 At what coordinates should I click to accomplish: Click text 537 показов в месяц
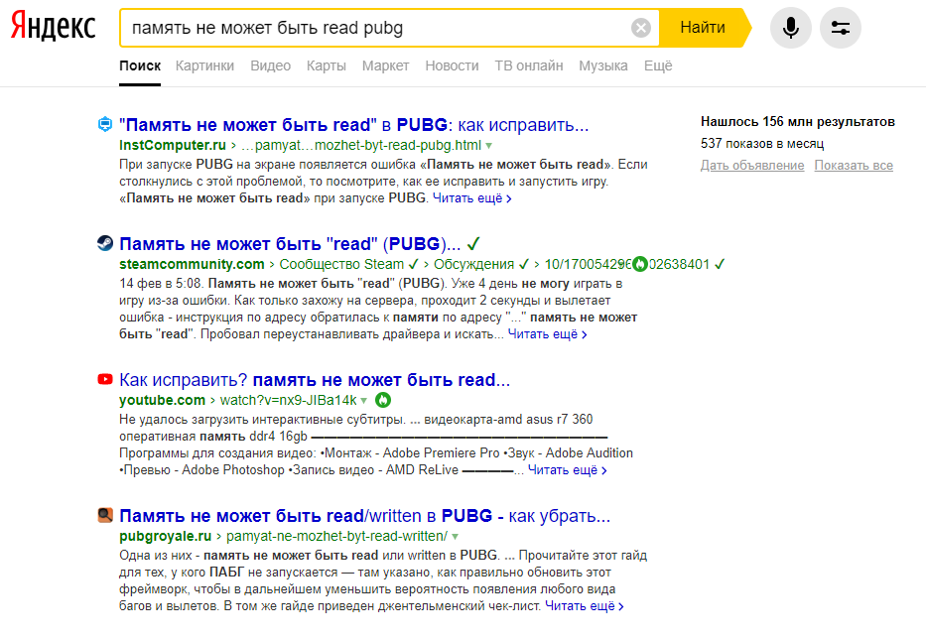point(762,144)
